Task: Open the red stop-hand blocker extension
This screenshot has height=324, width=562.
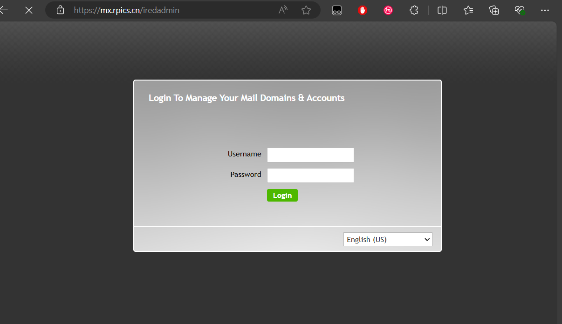Action: [x=363, y=10]
